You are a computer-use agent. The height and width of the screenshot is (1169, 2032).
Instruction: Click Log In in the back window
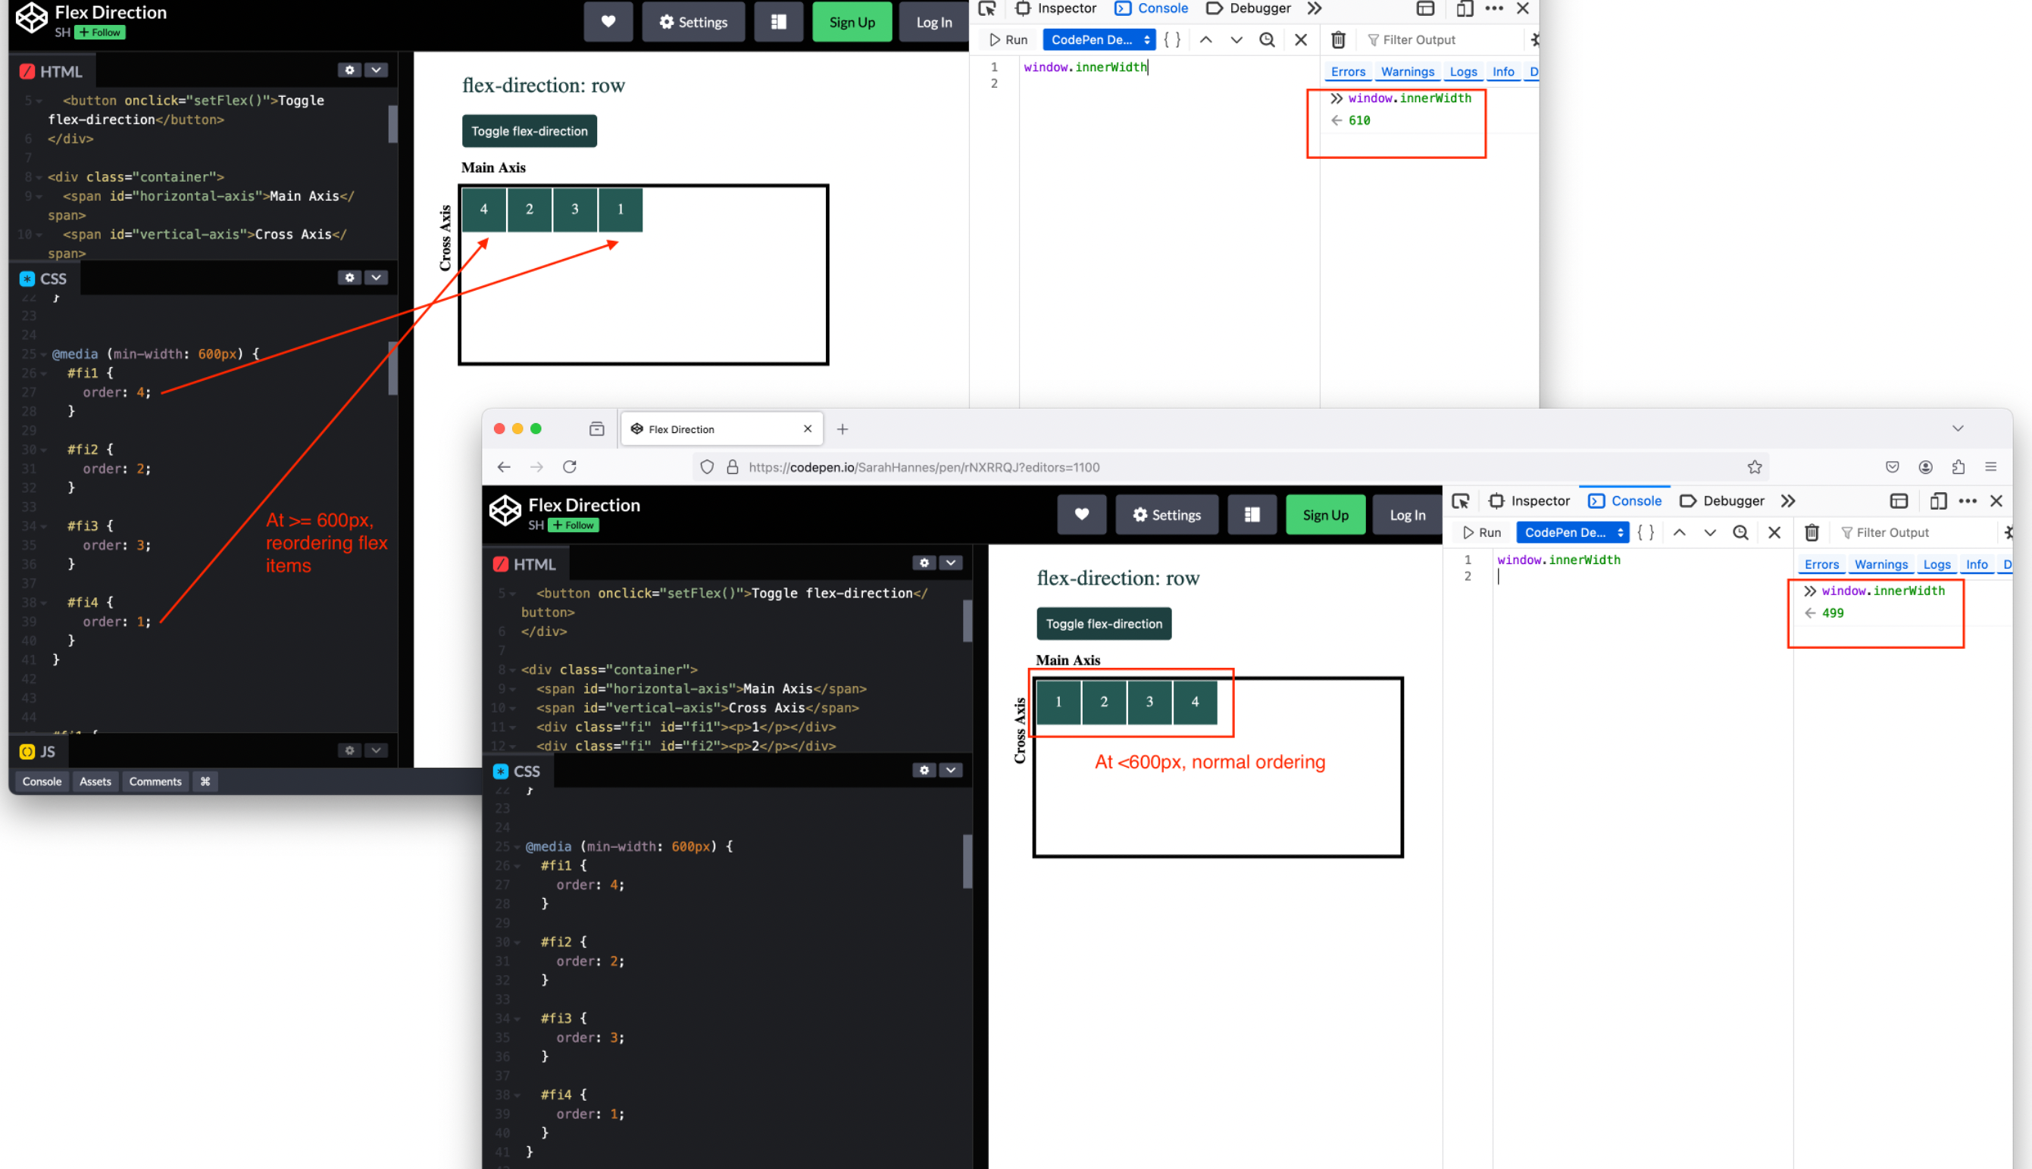[x=934, y=22]
